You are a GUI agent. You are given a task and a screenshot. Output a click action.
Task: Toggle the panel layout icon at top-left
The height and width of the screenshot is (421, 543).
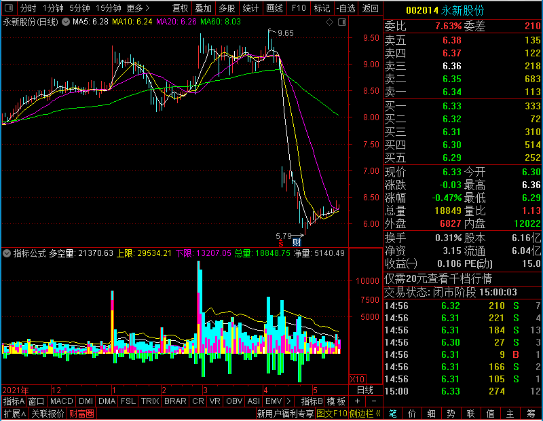click(x=9, y=7)
